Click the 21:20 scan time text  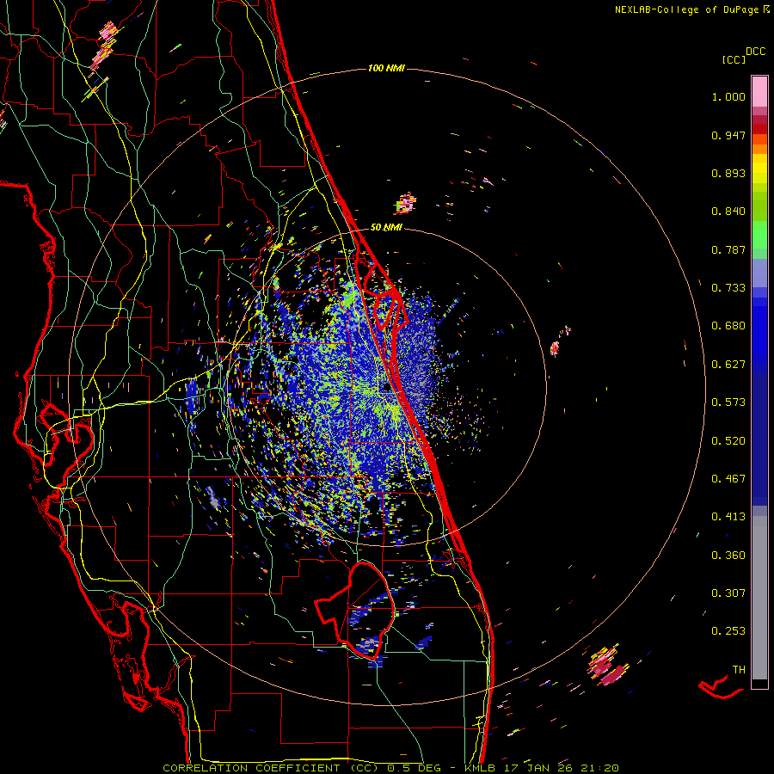[599, 768]
